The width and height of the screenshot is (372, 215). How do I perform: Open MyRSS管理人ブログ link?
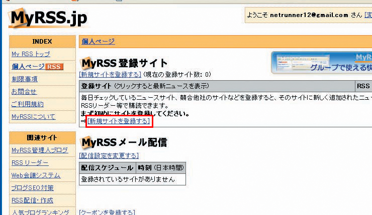pos(40,150)
